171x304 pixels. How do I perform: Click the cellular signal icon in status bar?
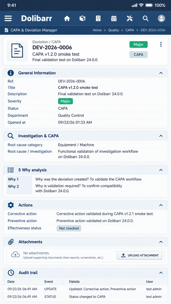(x=134, y=5)
